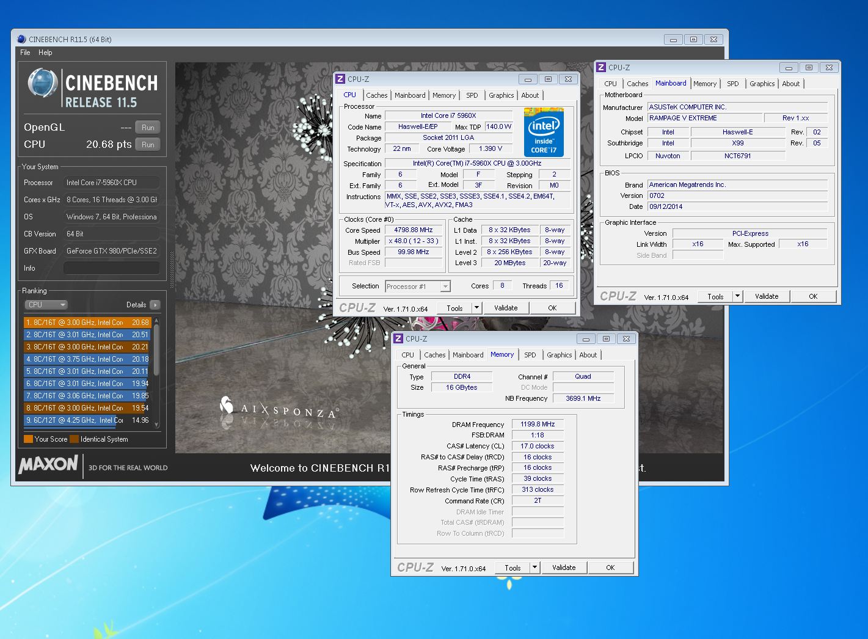Click the DRAM Frequency value 1199.8 MHz

pos(538,424)
